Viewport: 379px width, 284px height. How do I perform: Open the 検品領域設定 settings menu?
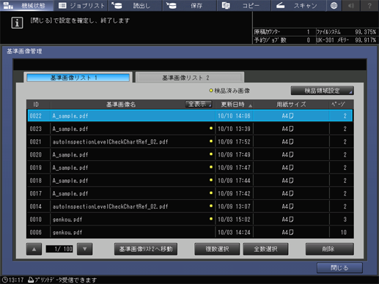(x=323, y=91)
